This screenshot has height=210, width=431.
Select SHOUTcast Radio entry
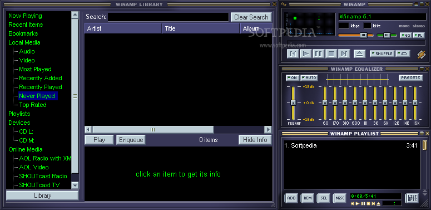click(43, 176)
